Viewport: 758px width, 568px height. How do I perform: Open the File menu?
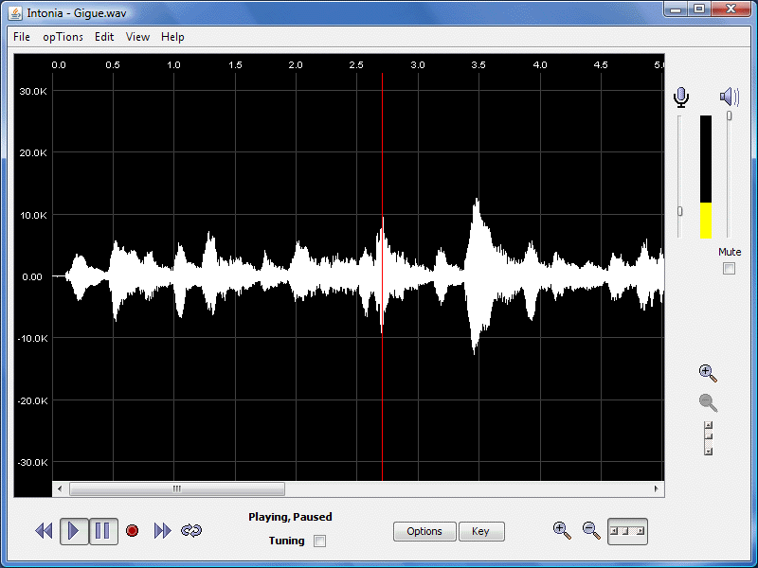(x=22, y=37)
